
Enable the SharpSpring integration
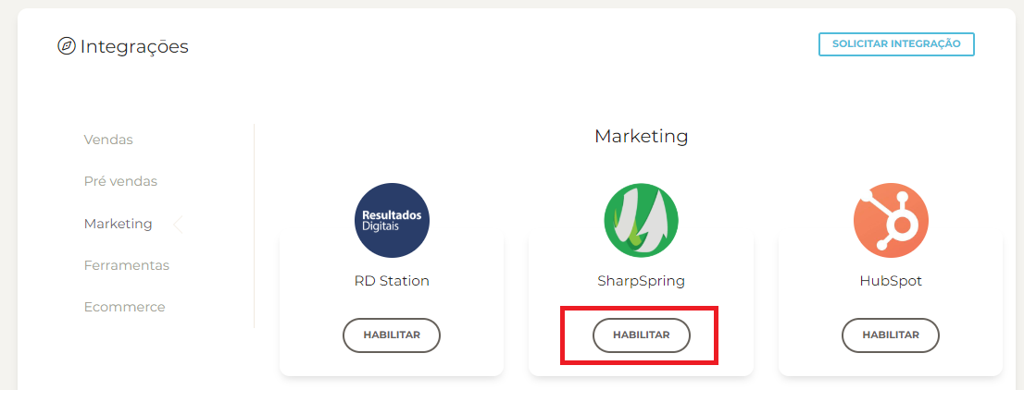641,335
